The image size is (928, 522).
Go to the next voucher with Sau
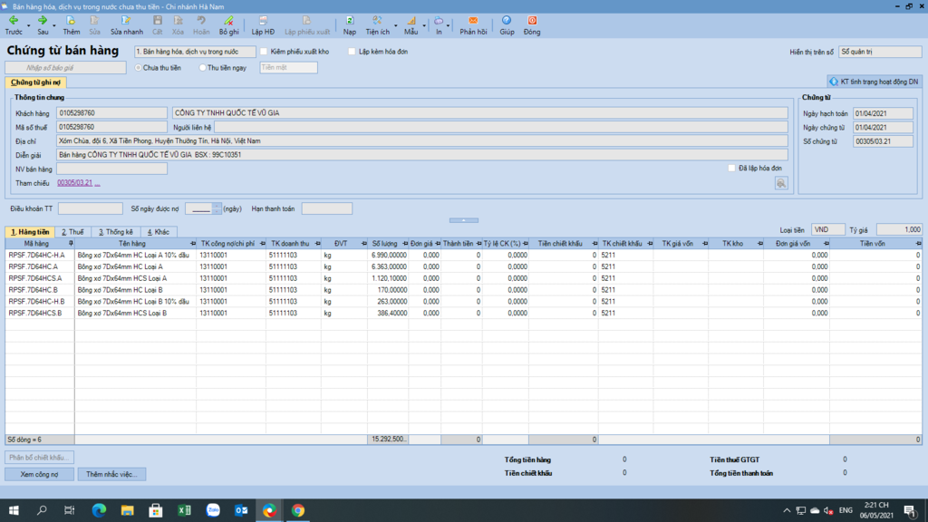43,25
